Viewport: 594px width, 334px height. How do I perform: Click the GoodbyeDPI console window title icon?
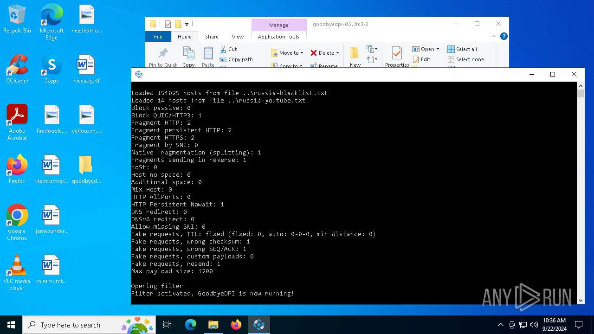pyautogui.click(x=138, y=74)
